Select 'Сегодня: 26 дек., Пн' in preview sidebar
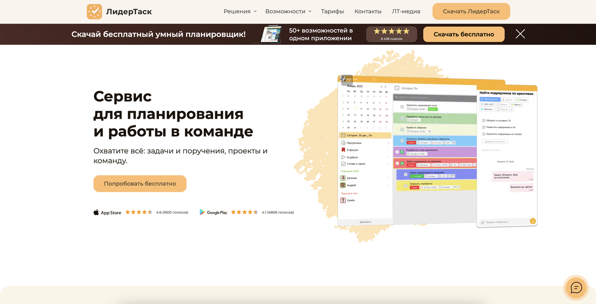The image size is (596, 304). coord(365,135)
